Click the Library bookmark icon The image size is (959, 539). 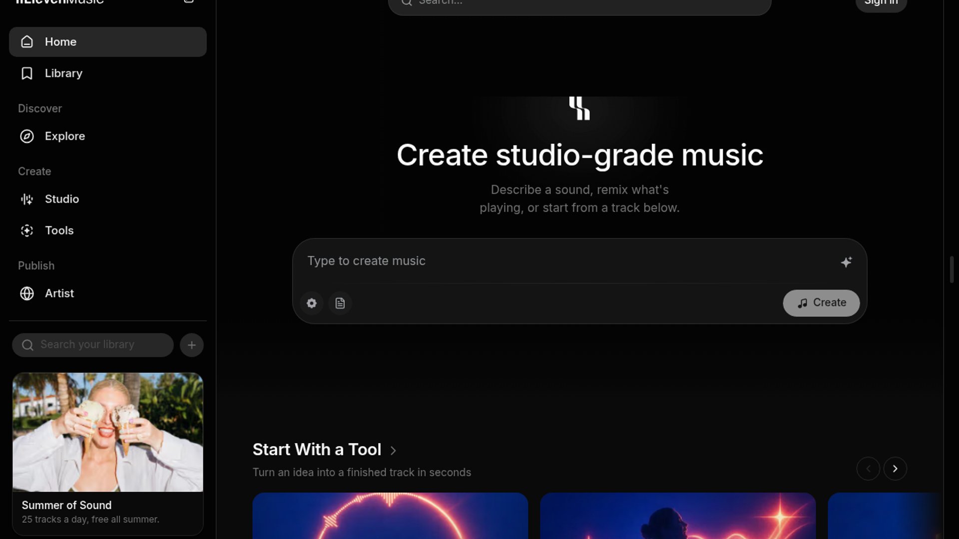(27, 73)
